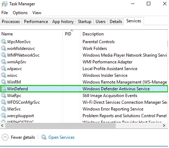Select the wisvc service name
This screenshot has width=169, height=148.
[x=12, y=75]
